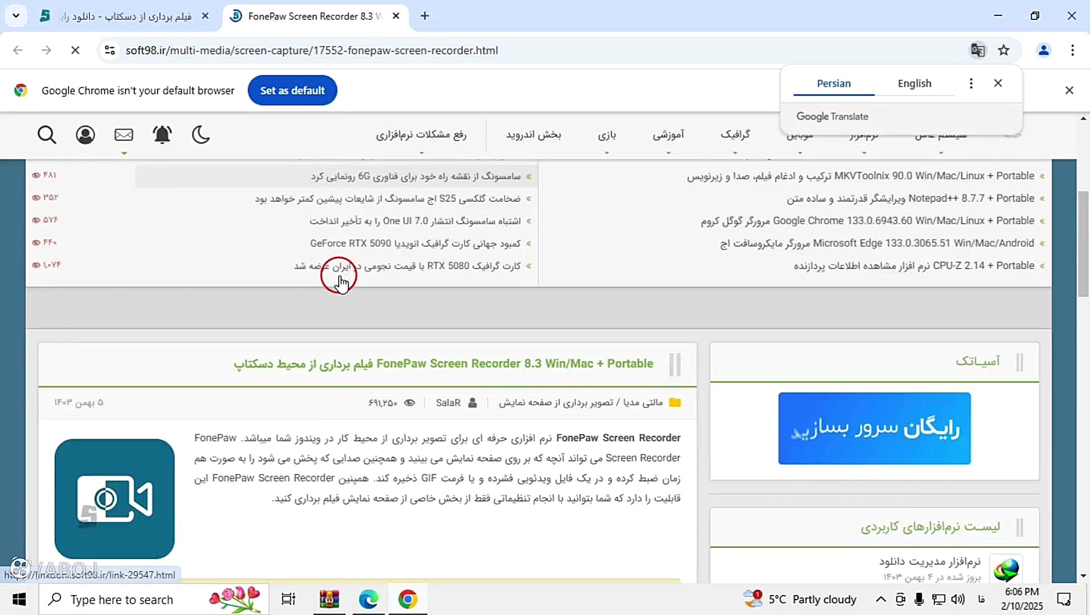Open translate popup options three dots
The image size is (1090, 615).
[x=971, y=83]
